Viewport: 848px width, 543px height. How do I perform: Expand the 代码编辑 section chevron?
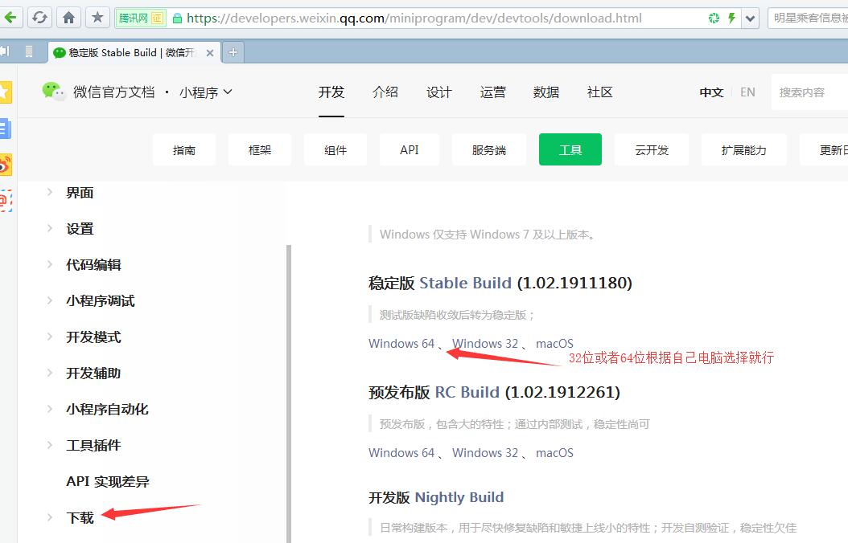click(50, 264)
